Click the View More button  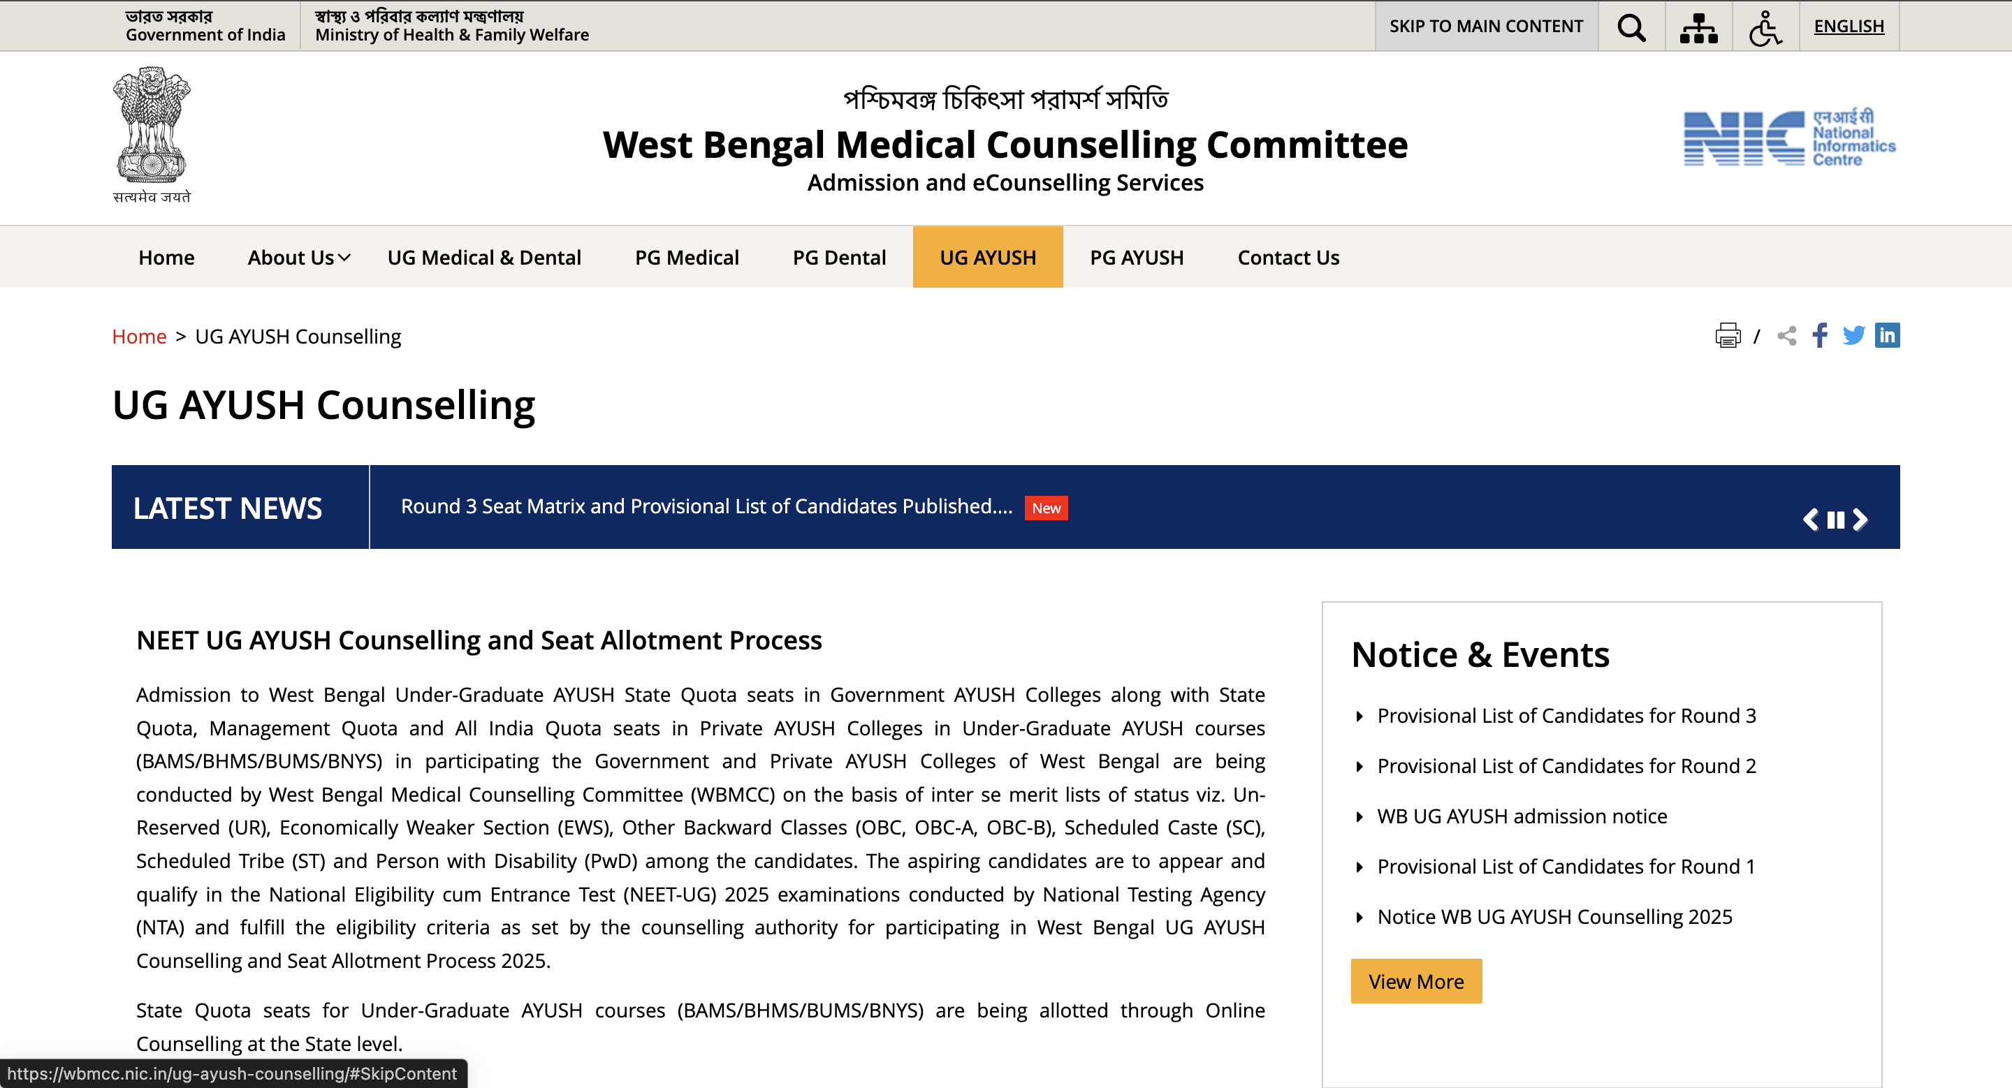[1415, 981]
